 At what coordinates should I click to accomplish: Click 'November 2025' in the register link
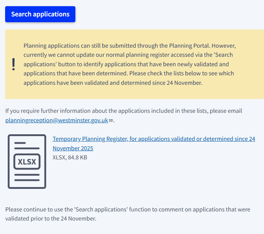pyautogui.click(x=73, y=148)
